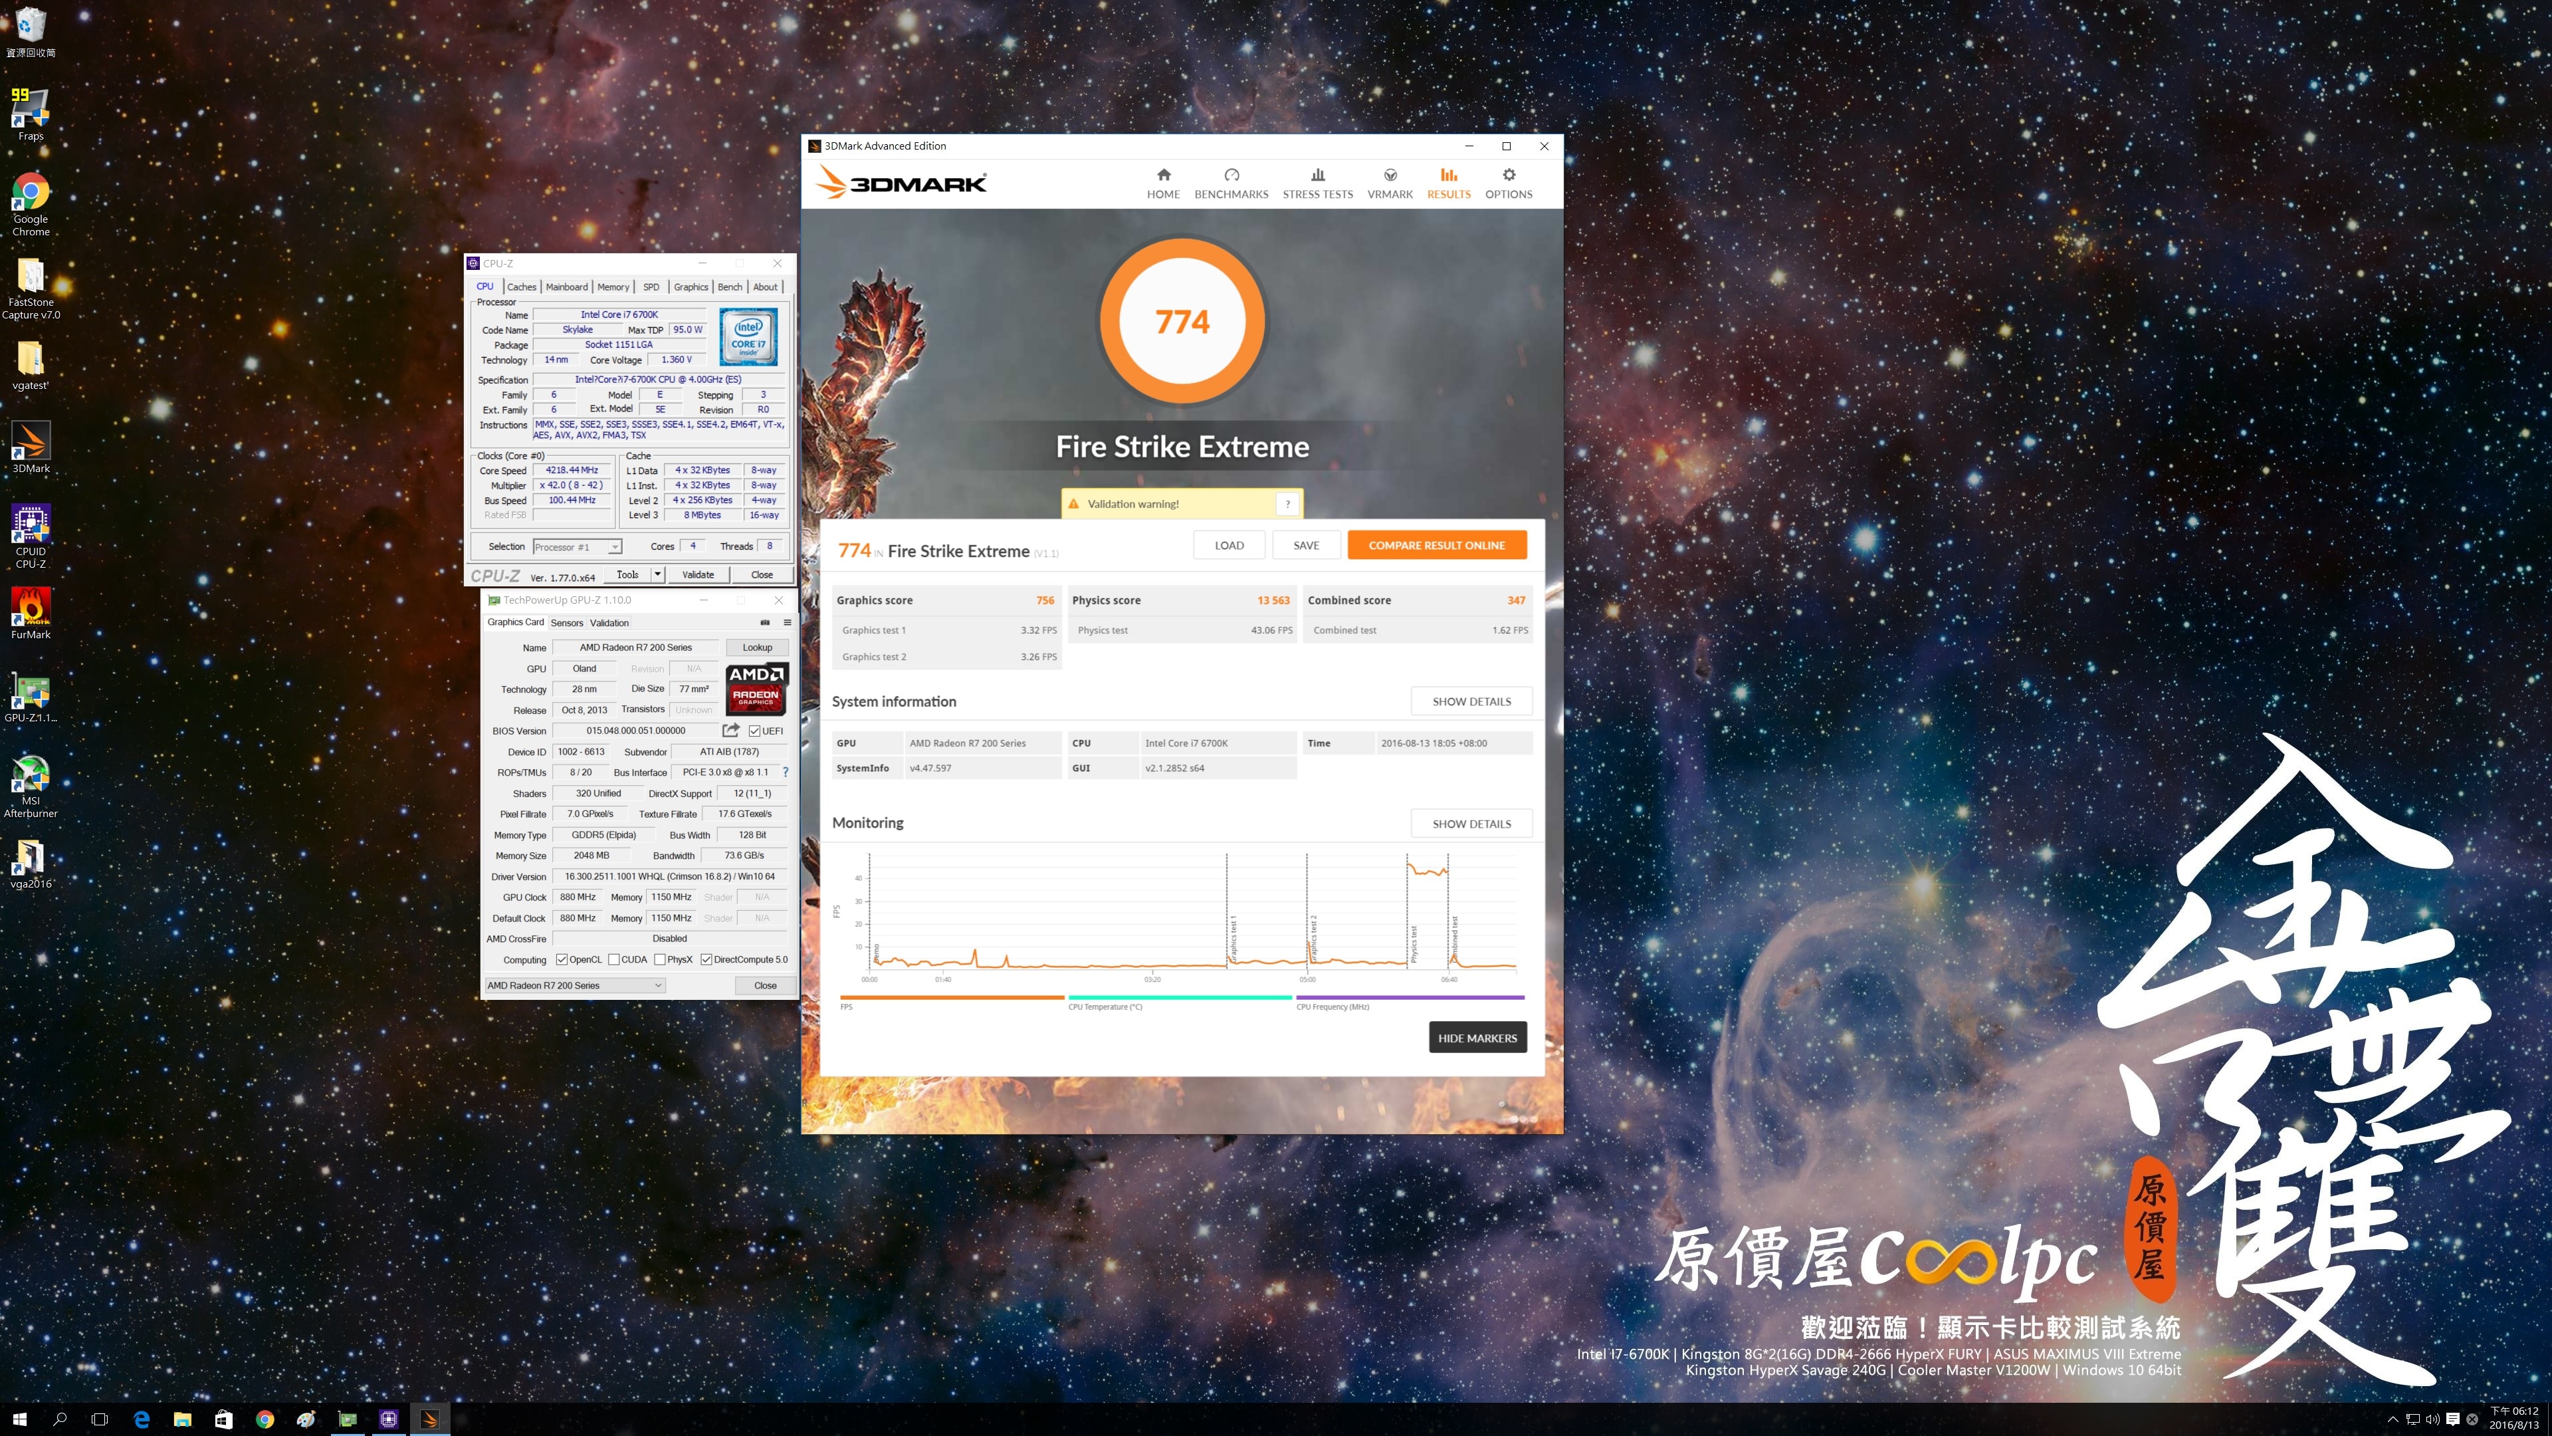Open the Google Chrome desktop shortcut
The width and height of the screenshot is (2552, 1436).
tap(31, 204)
